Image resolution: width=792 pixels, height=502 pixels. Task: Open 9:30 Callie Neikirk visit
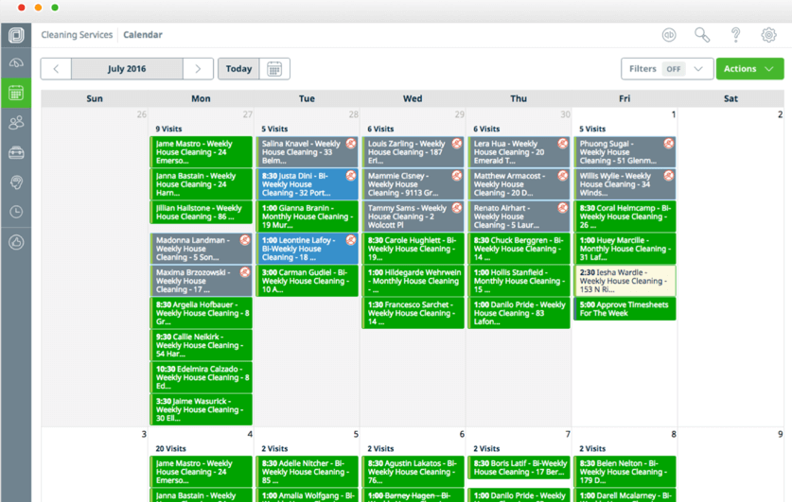pos(201,345)
